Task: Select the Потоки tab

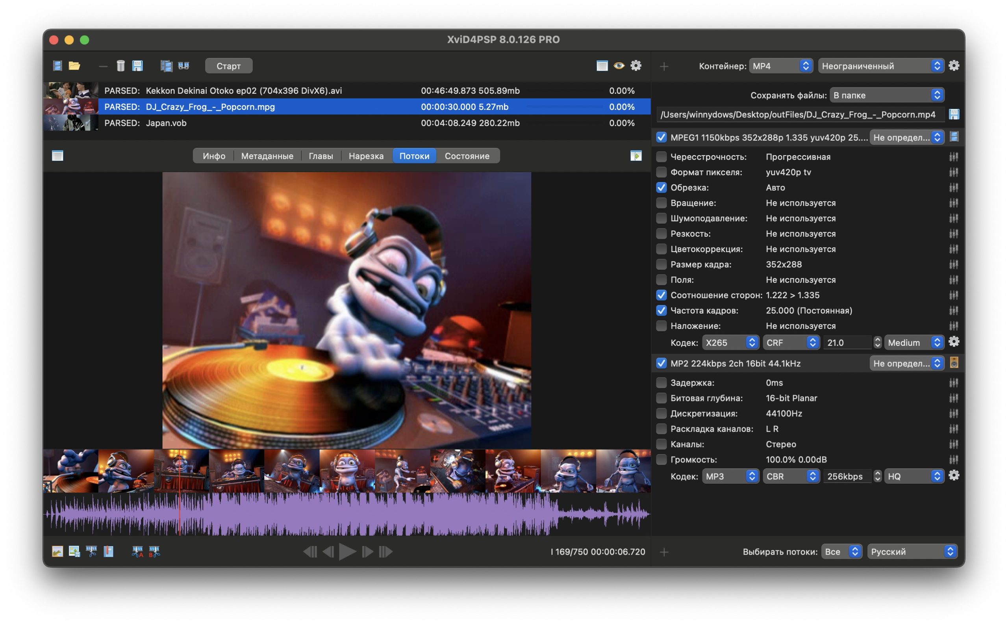Action: click(414, 156)
